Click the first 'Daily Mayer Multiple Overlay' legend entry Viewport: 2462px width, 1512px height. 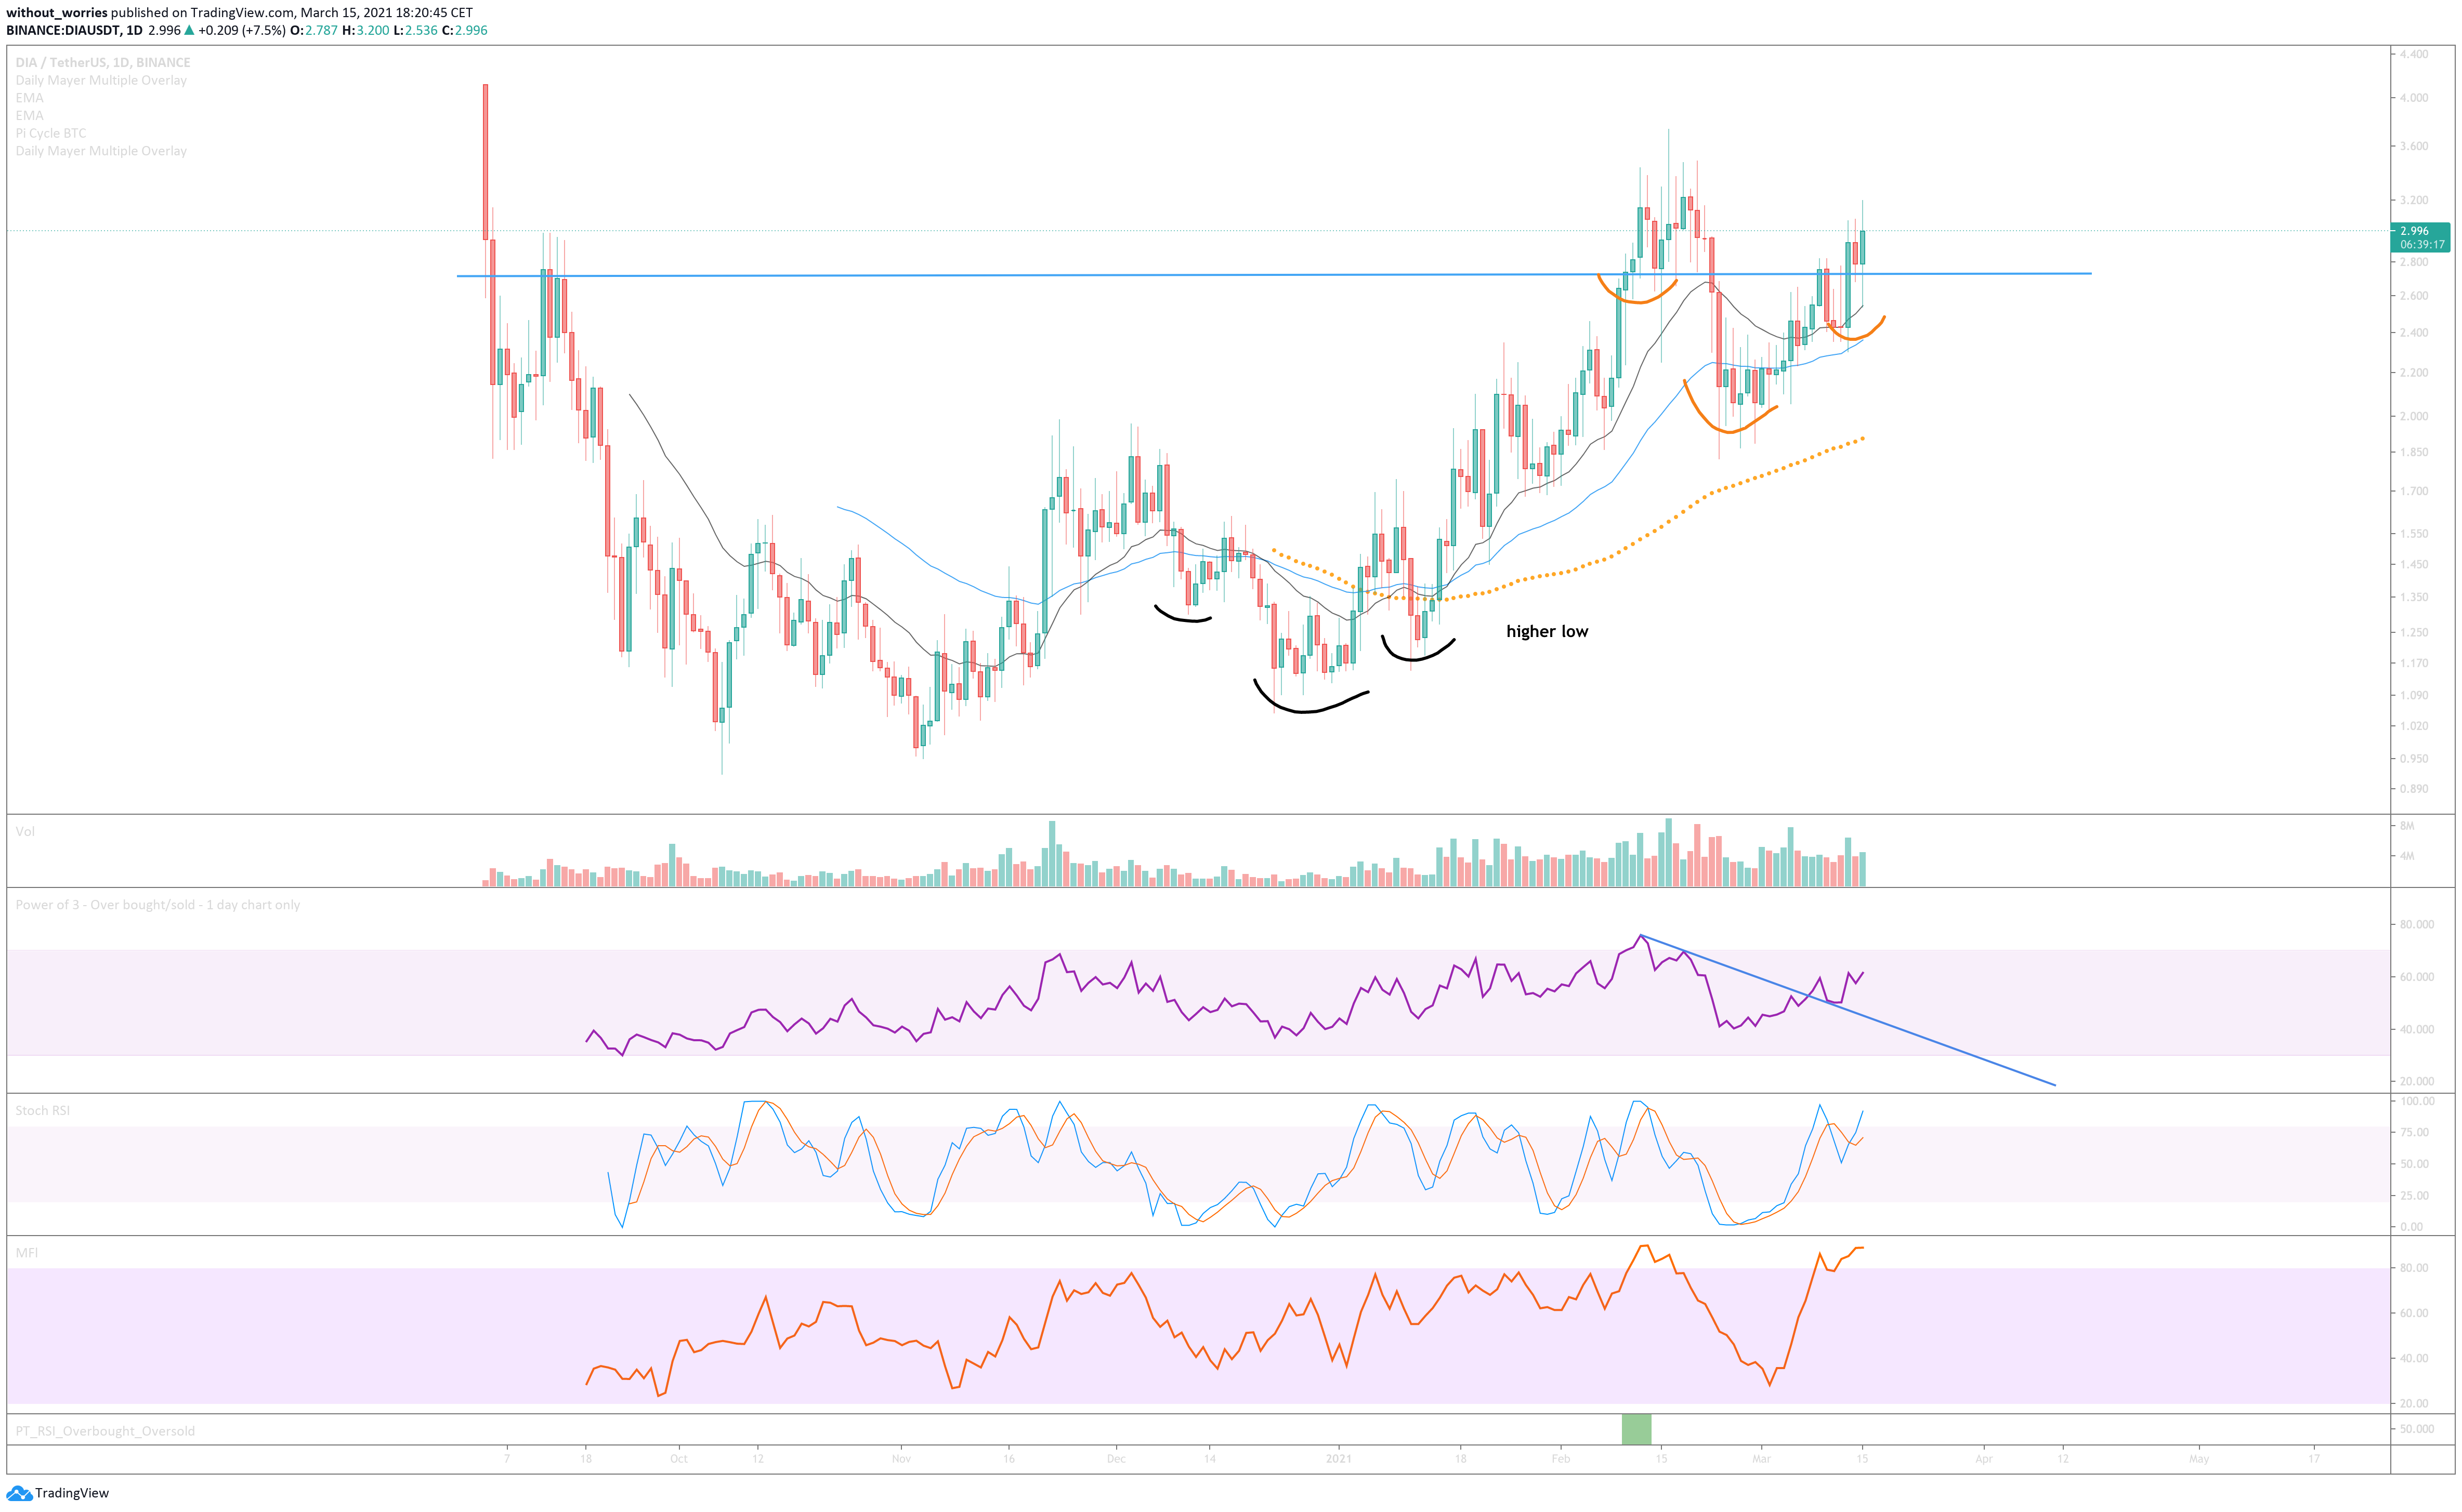[101, 80]
